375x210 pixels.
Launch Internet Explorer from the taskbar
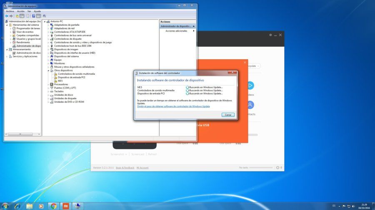(x=17, y=206)
